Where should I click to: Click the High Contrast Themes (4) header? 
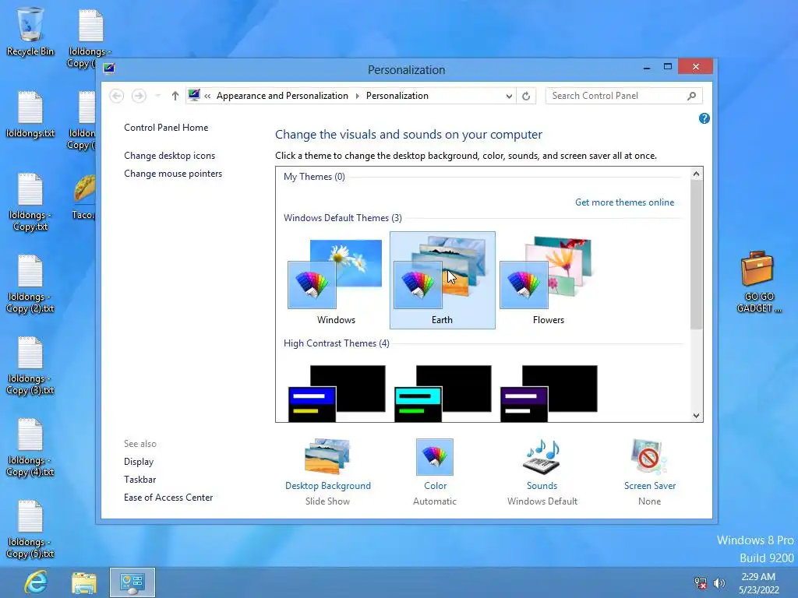tap(337, 343)
